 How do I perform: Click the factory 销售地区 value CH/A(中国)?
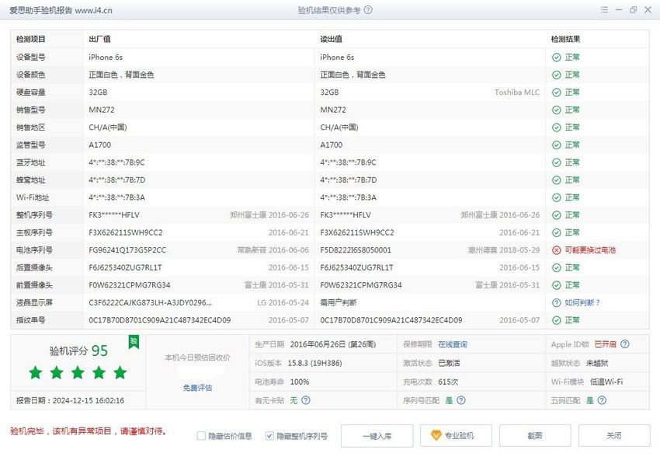click(108, 127)
